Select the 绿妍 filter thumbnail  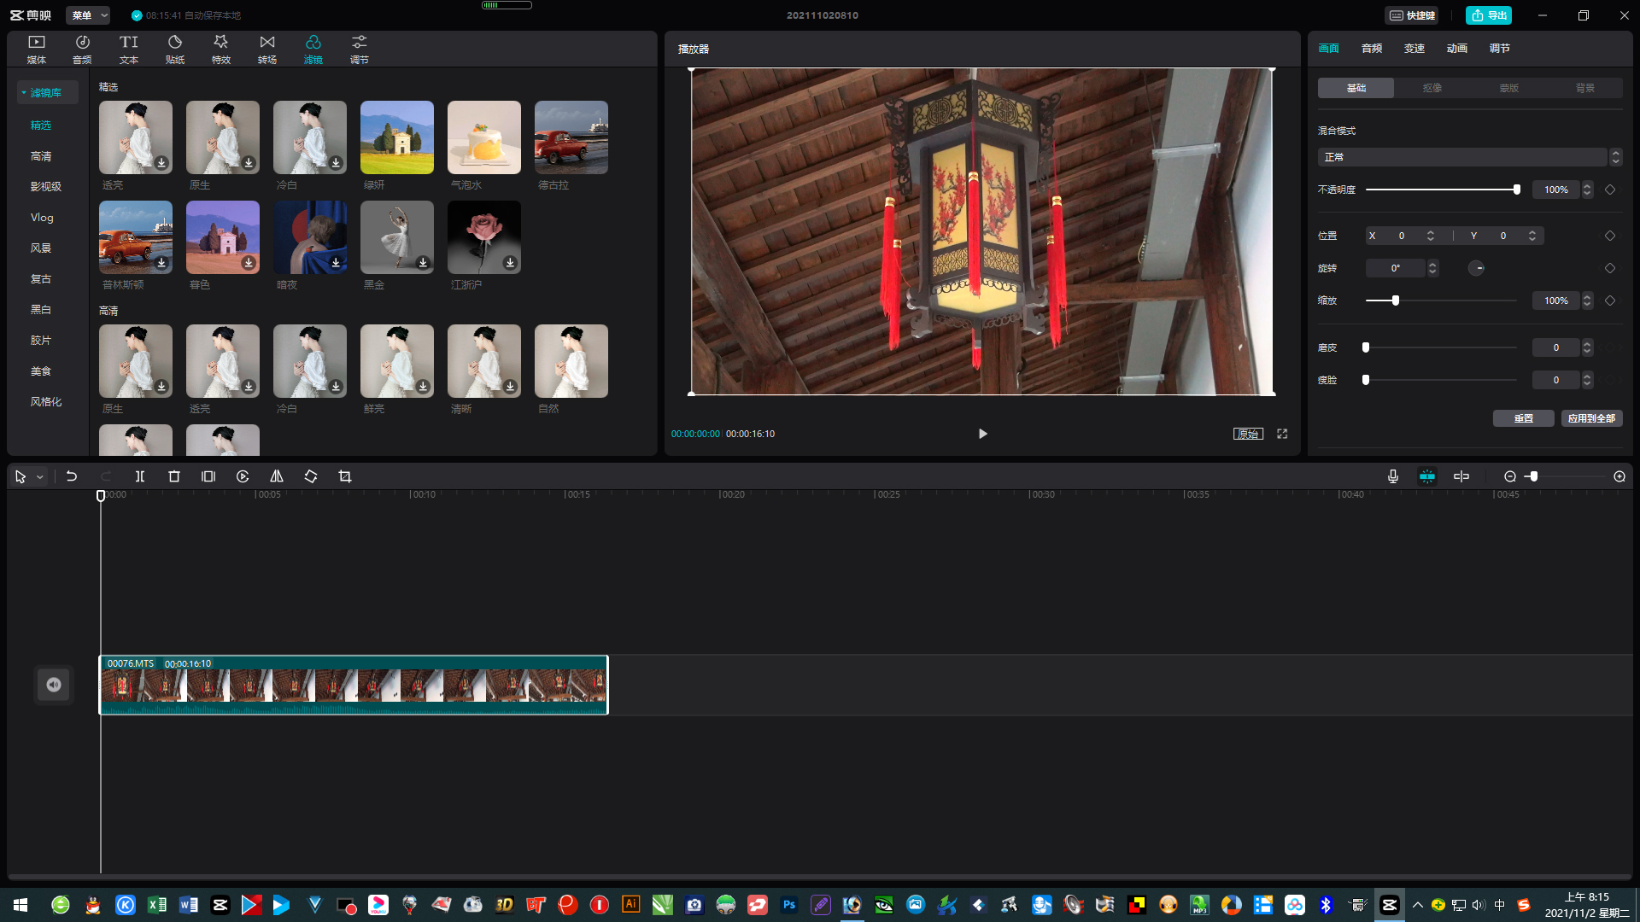397,137
